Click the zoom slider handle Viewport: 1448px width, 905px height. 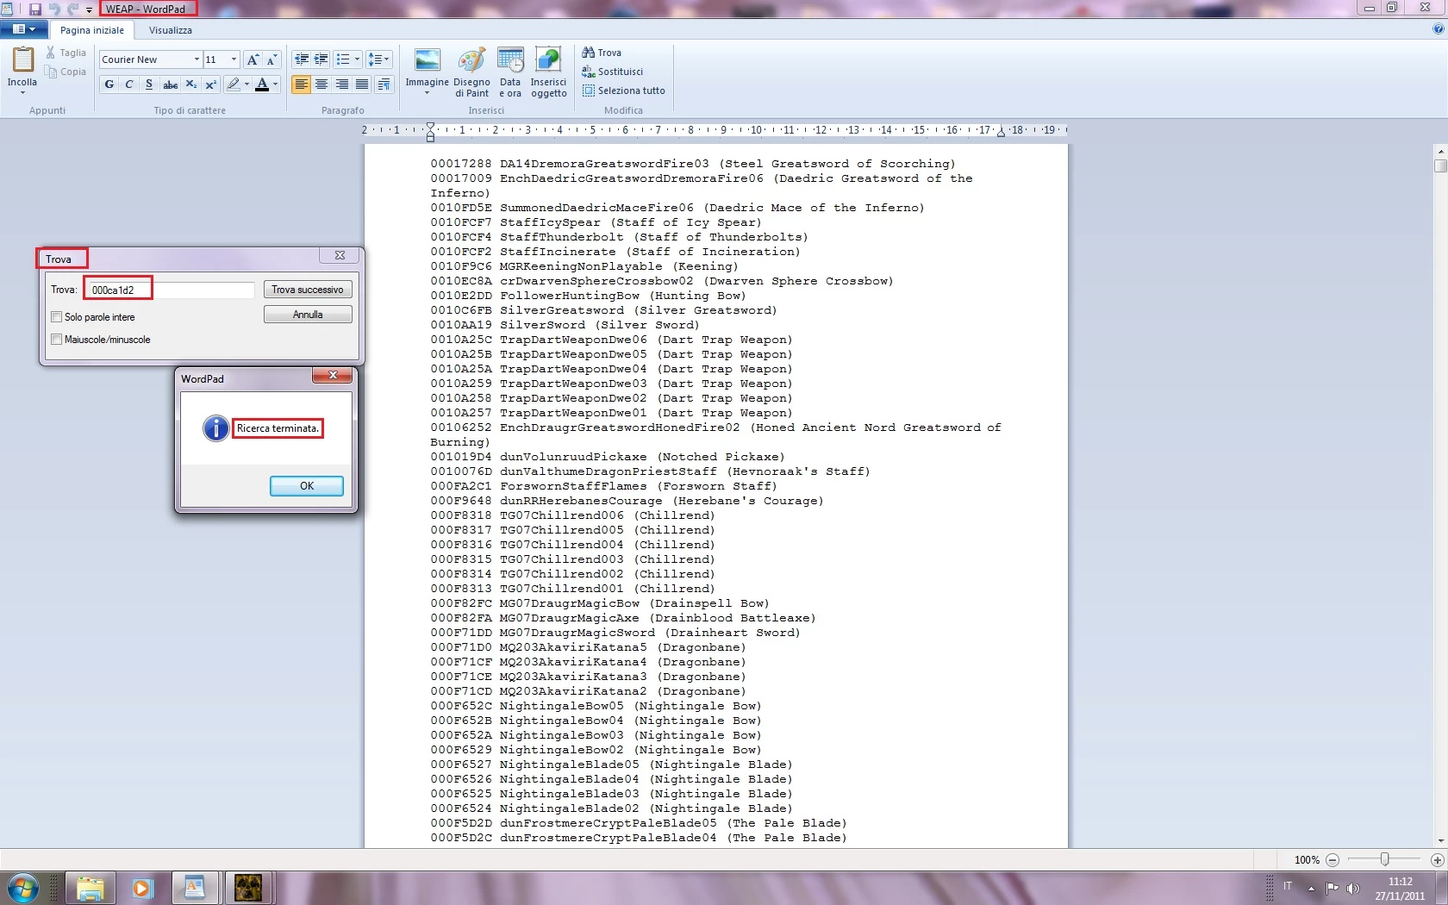click(1384, 859)
